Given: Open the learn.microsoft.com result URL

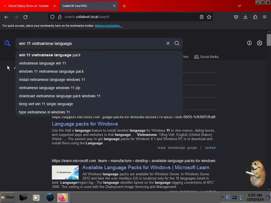Looking at the screenshot, I should [133, 161].
